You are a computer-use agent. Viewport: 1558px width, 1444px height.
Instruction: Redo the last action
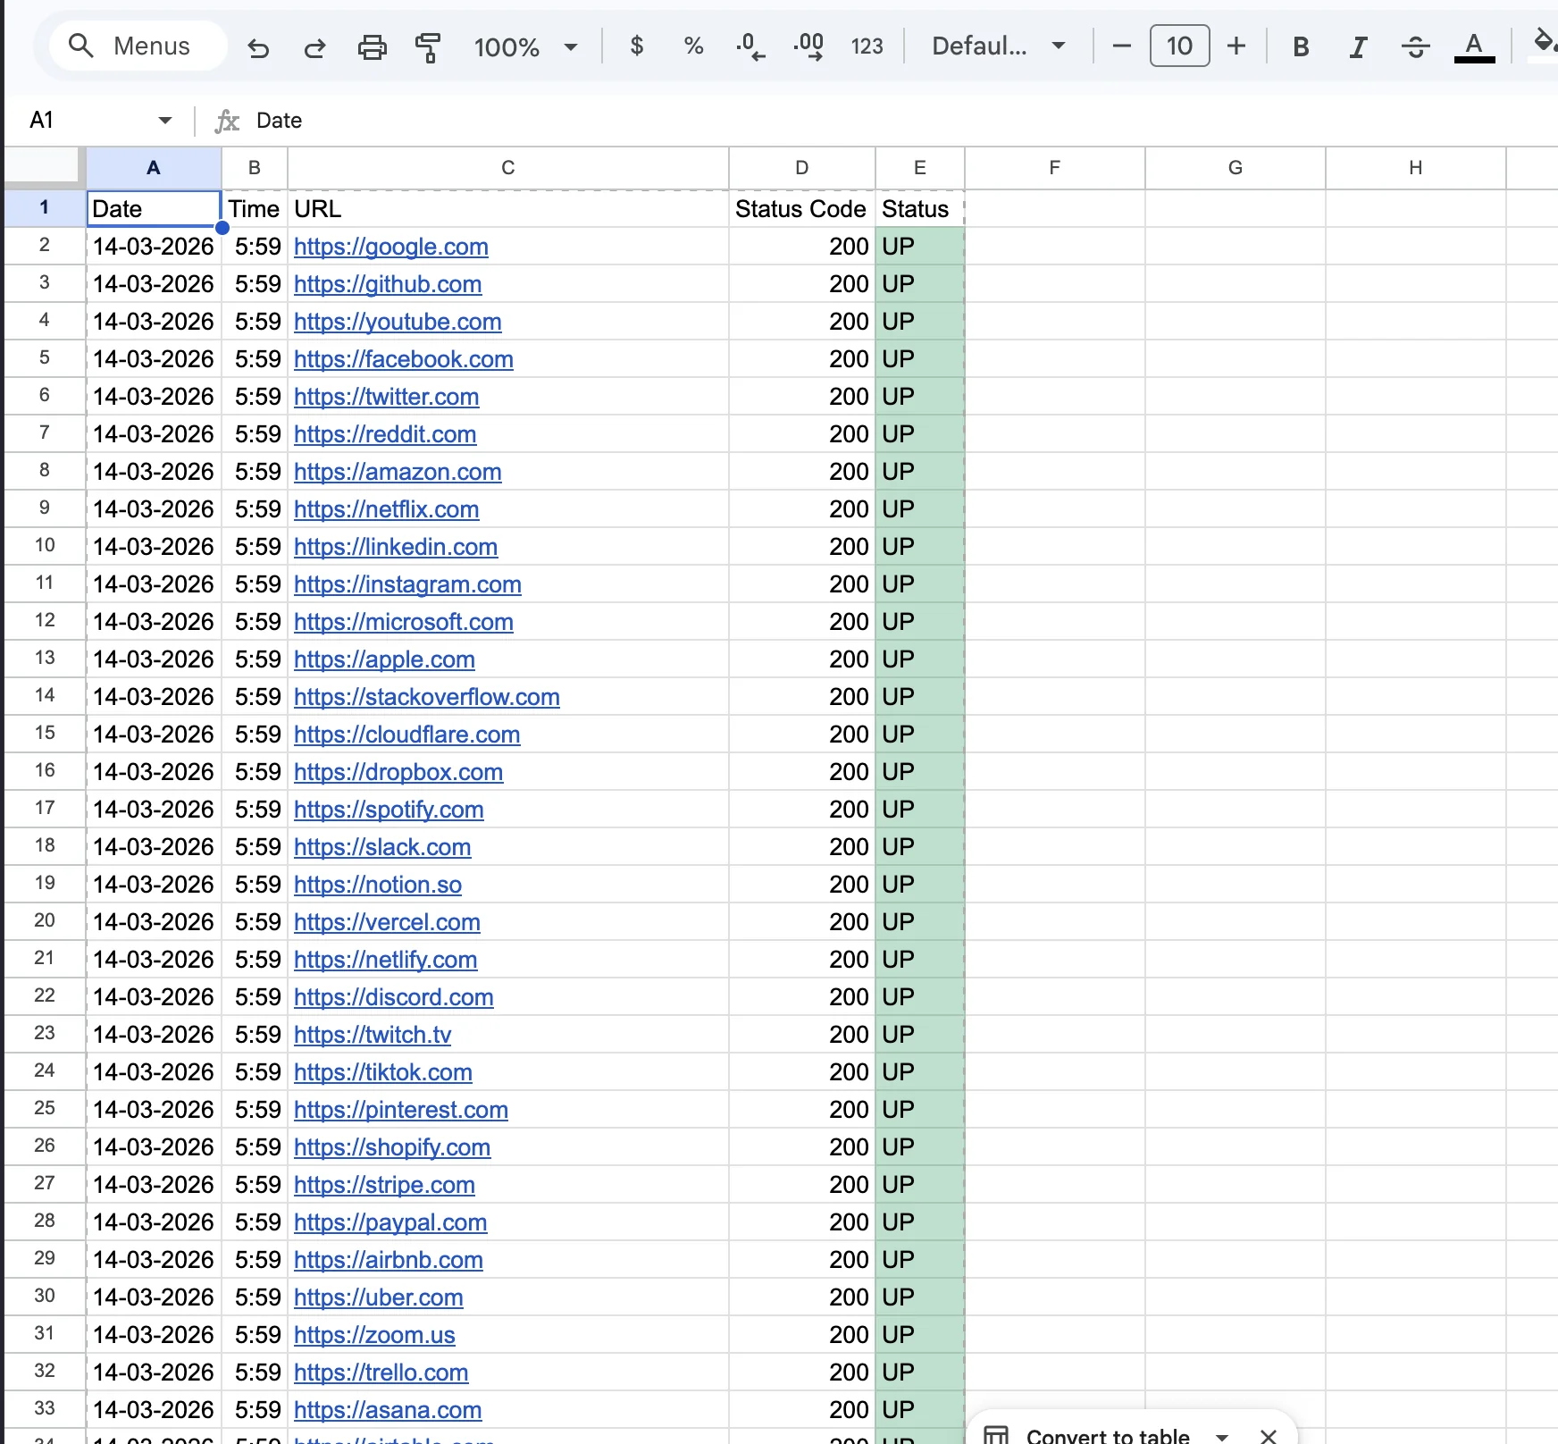(x=314, y=46)
